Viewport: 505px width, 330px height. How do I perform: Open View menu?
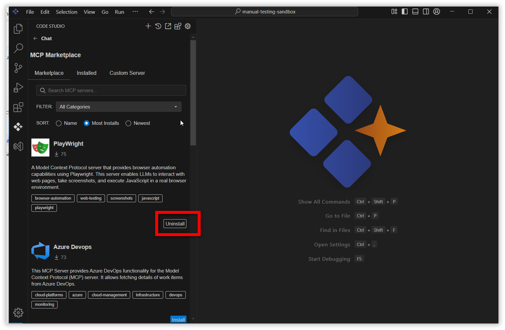[x=89, y=12]
